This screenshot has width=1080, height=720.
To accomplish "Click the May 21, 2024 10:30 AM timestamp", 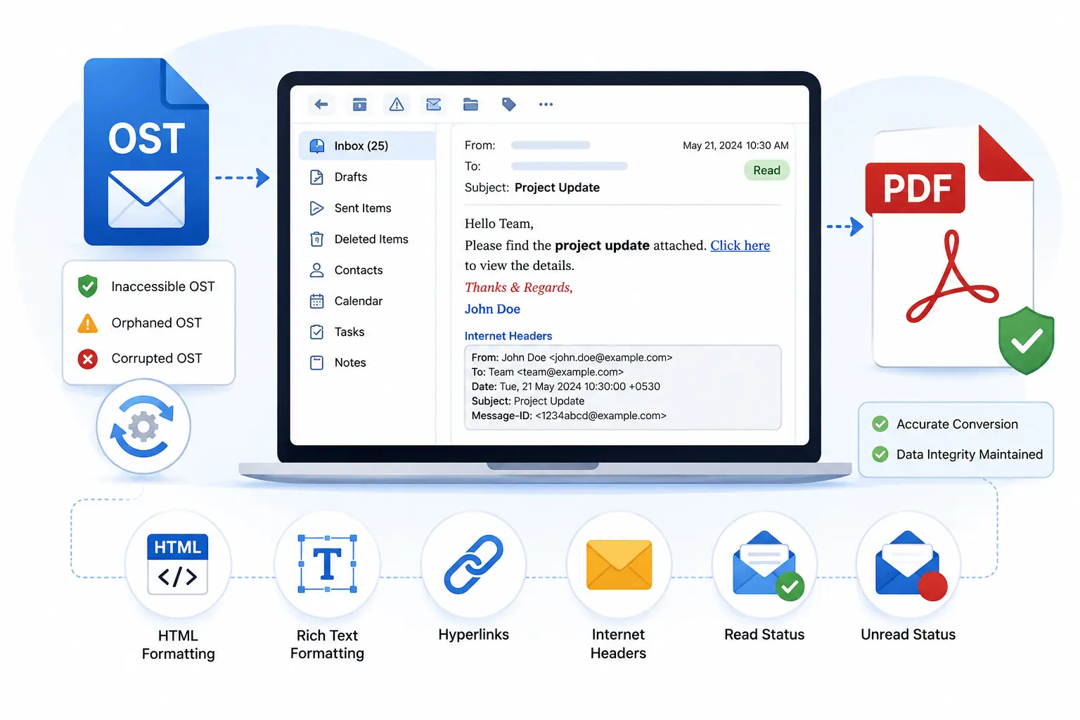I will click(735, 146).
